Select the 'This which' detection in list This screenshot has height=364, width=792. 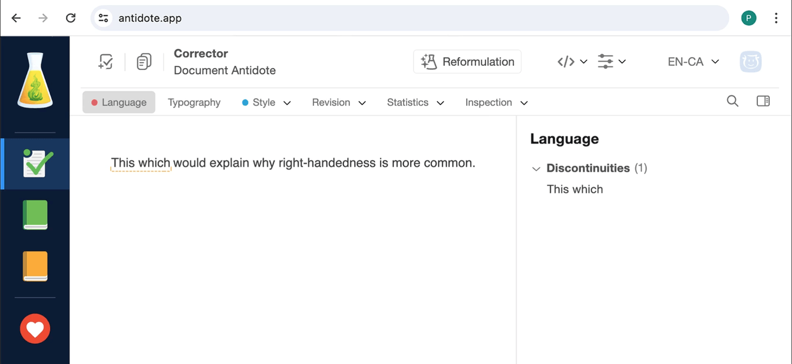click(575, 189)
